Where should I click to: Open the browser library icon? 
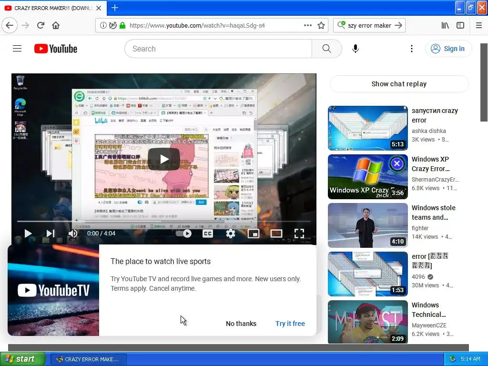pos(445,25)
